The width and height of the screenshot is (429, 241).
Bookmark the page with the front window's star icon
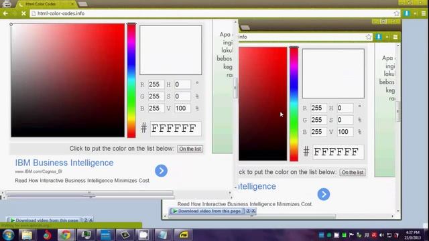coord(396,13)
